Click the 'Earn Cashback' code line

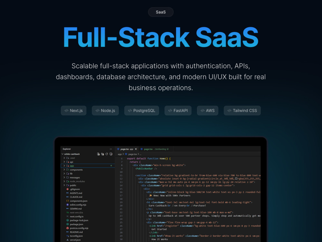(x=177, y=206)
